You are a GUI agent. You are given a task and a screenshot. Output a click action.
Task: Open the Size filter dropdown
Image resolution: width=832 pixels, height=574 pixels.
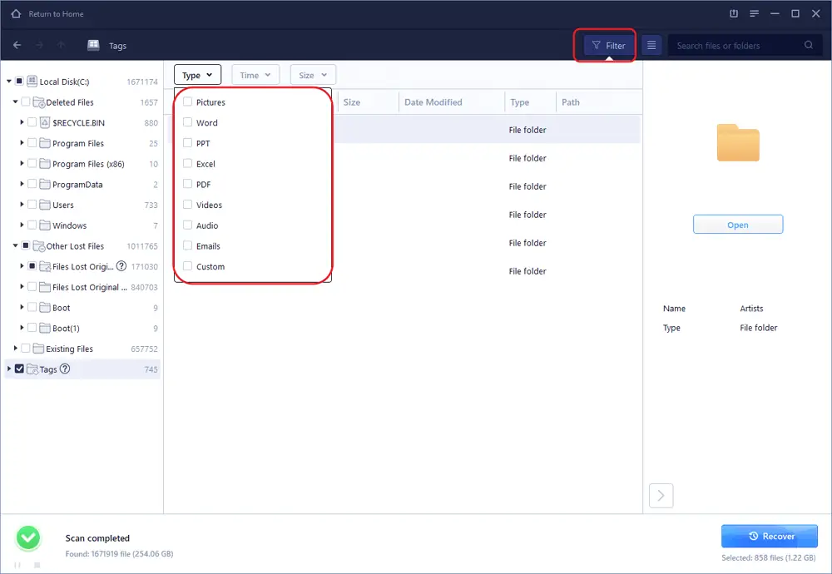pyautogui.click(x=312, y=74)
